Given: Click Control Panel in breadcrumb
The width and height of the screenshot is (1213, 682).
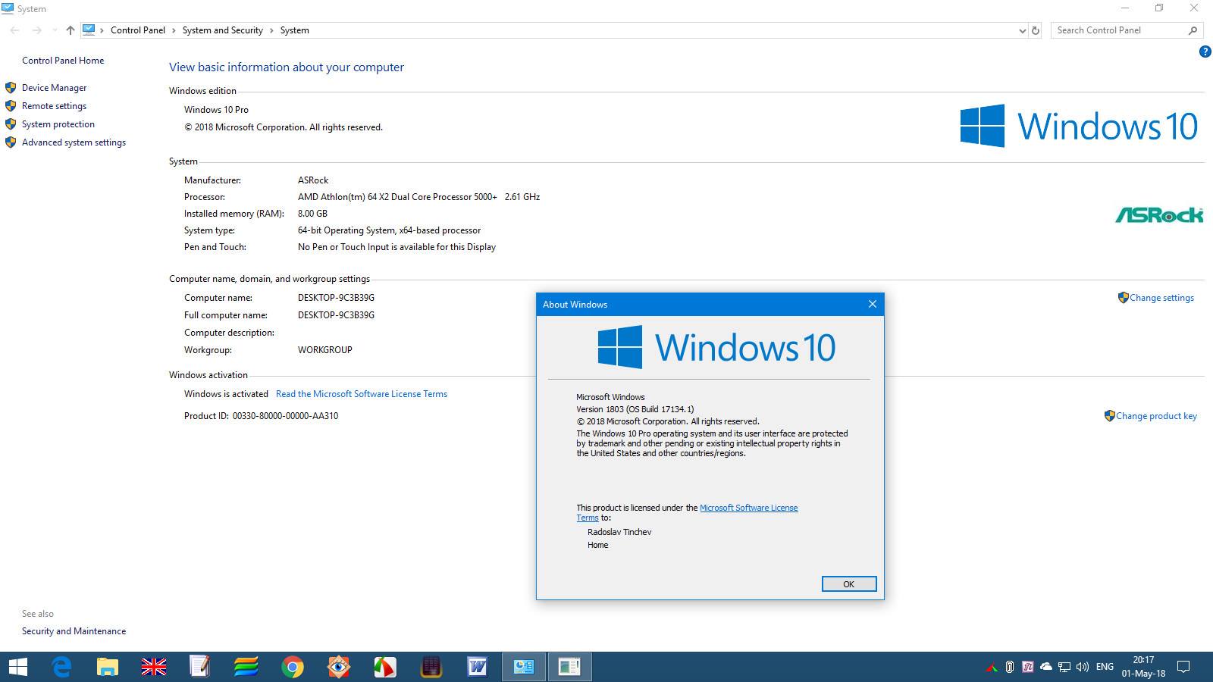Looking at the screenshot, I should (137, 30).
